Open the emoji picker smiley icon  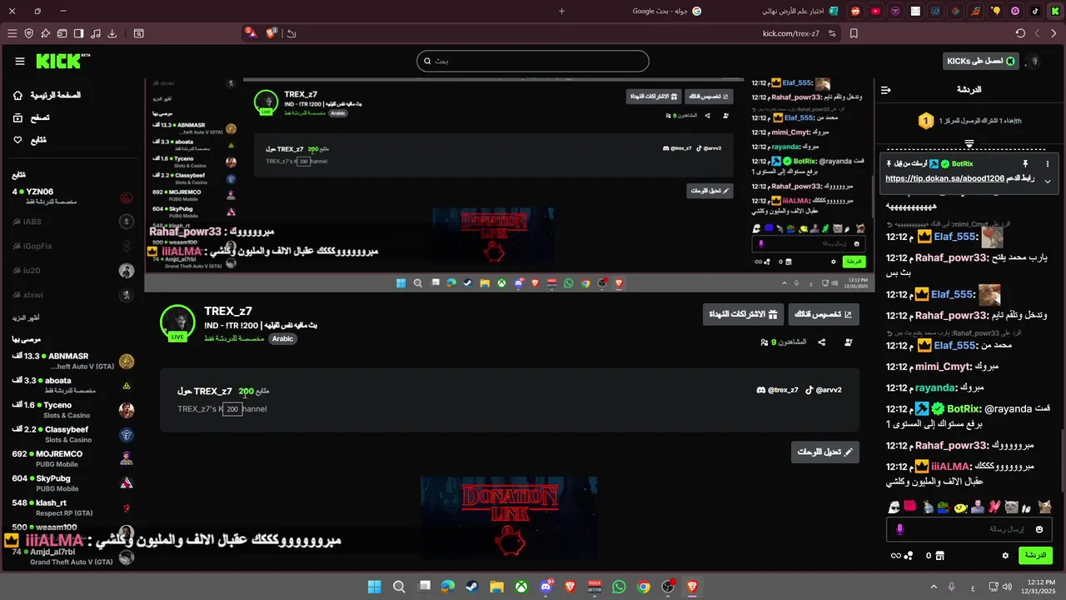1039,529
